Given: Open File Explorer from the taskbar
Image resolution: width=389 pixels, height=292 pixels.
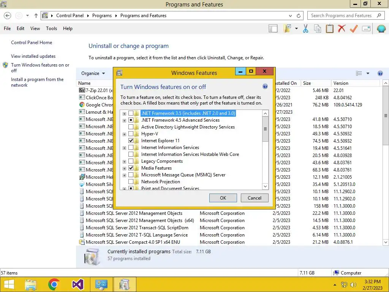Looking at the screenshot, I should (x=31, y=284).
